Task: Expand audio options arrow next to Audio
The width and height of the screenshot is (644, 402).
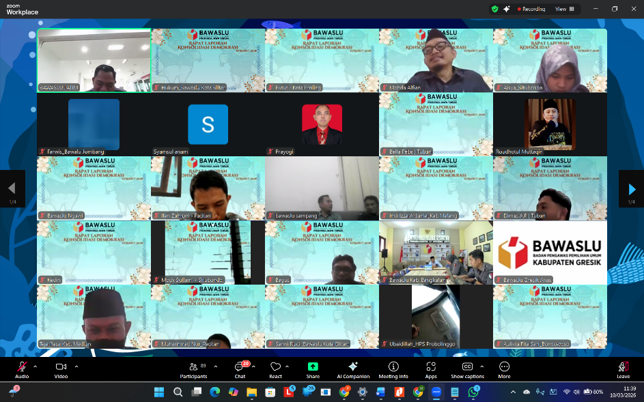Action: coord(35,367)
